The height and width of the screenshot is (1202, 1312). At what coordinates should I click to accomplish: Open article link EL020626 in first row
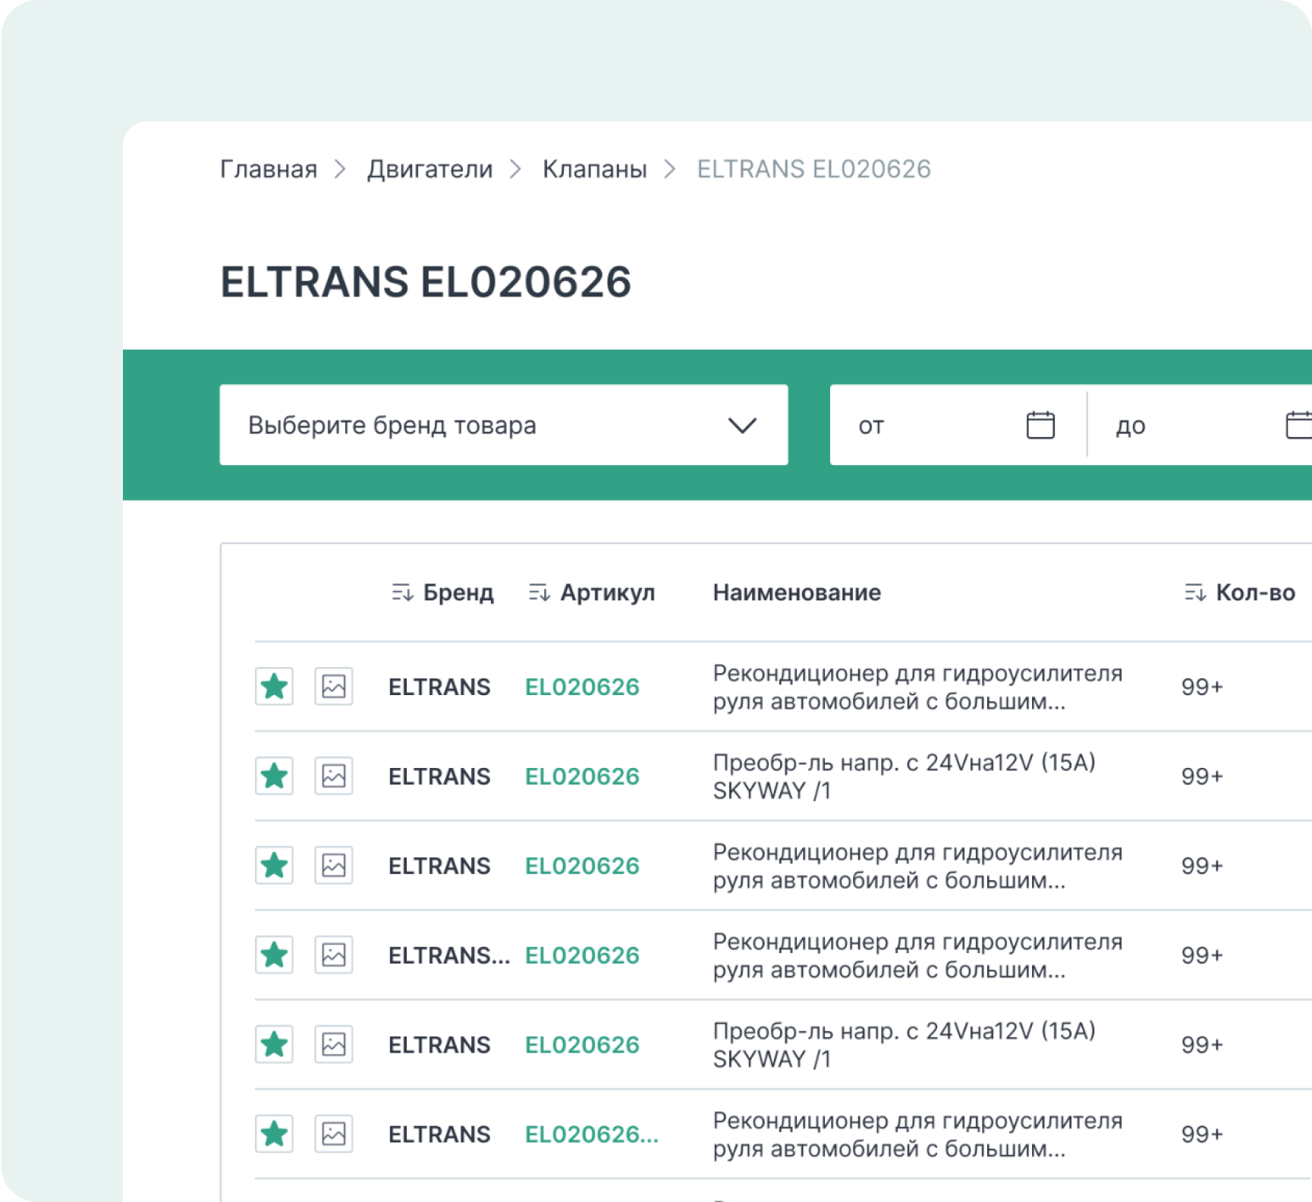click(582, 687)
